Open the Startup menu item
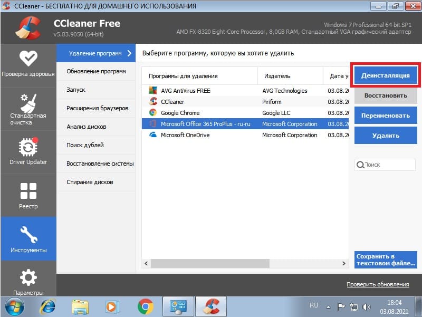This screenshot has width=422, height=317. tap(96, 90)
